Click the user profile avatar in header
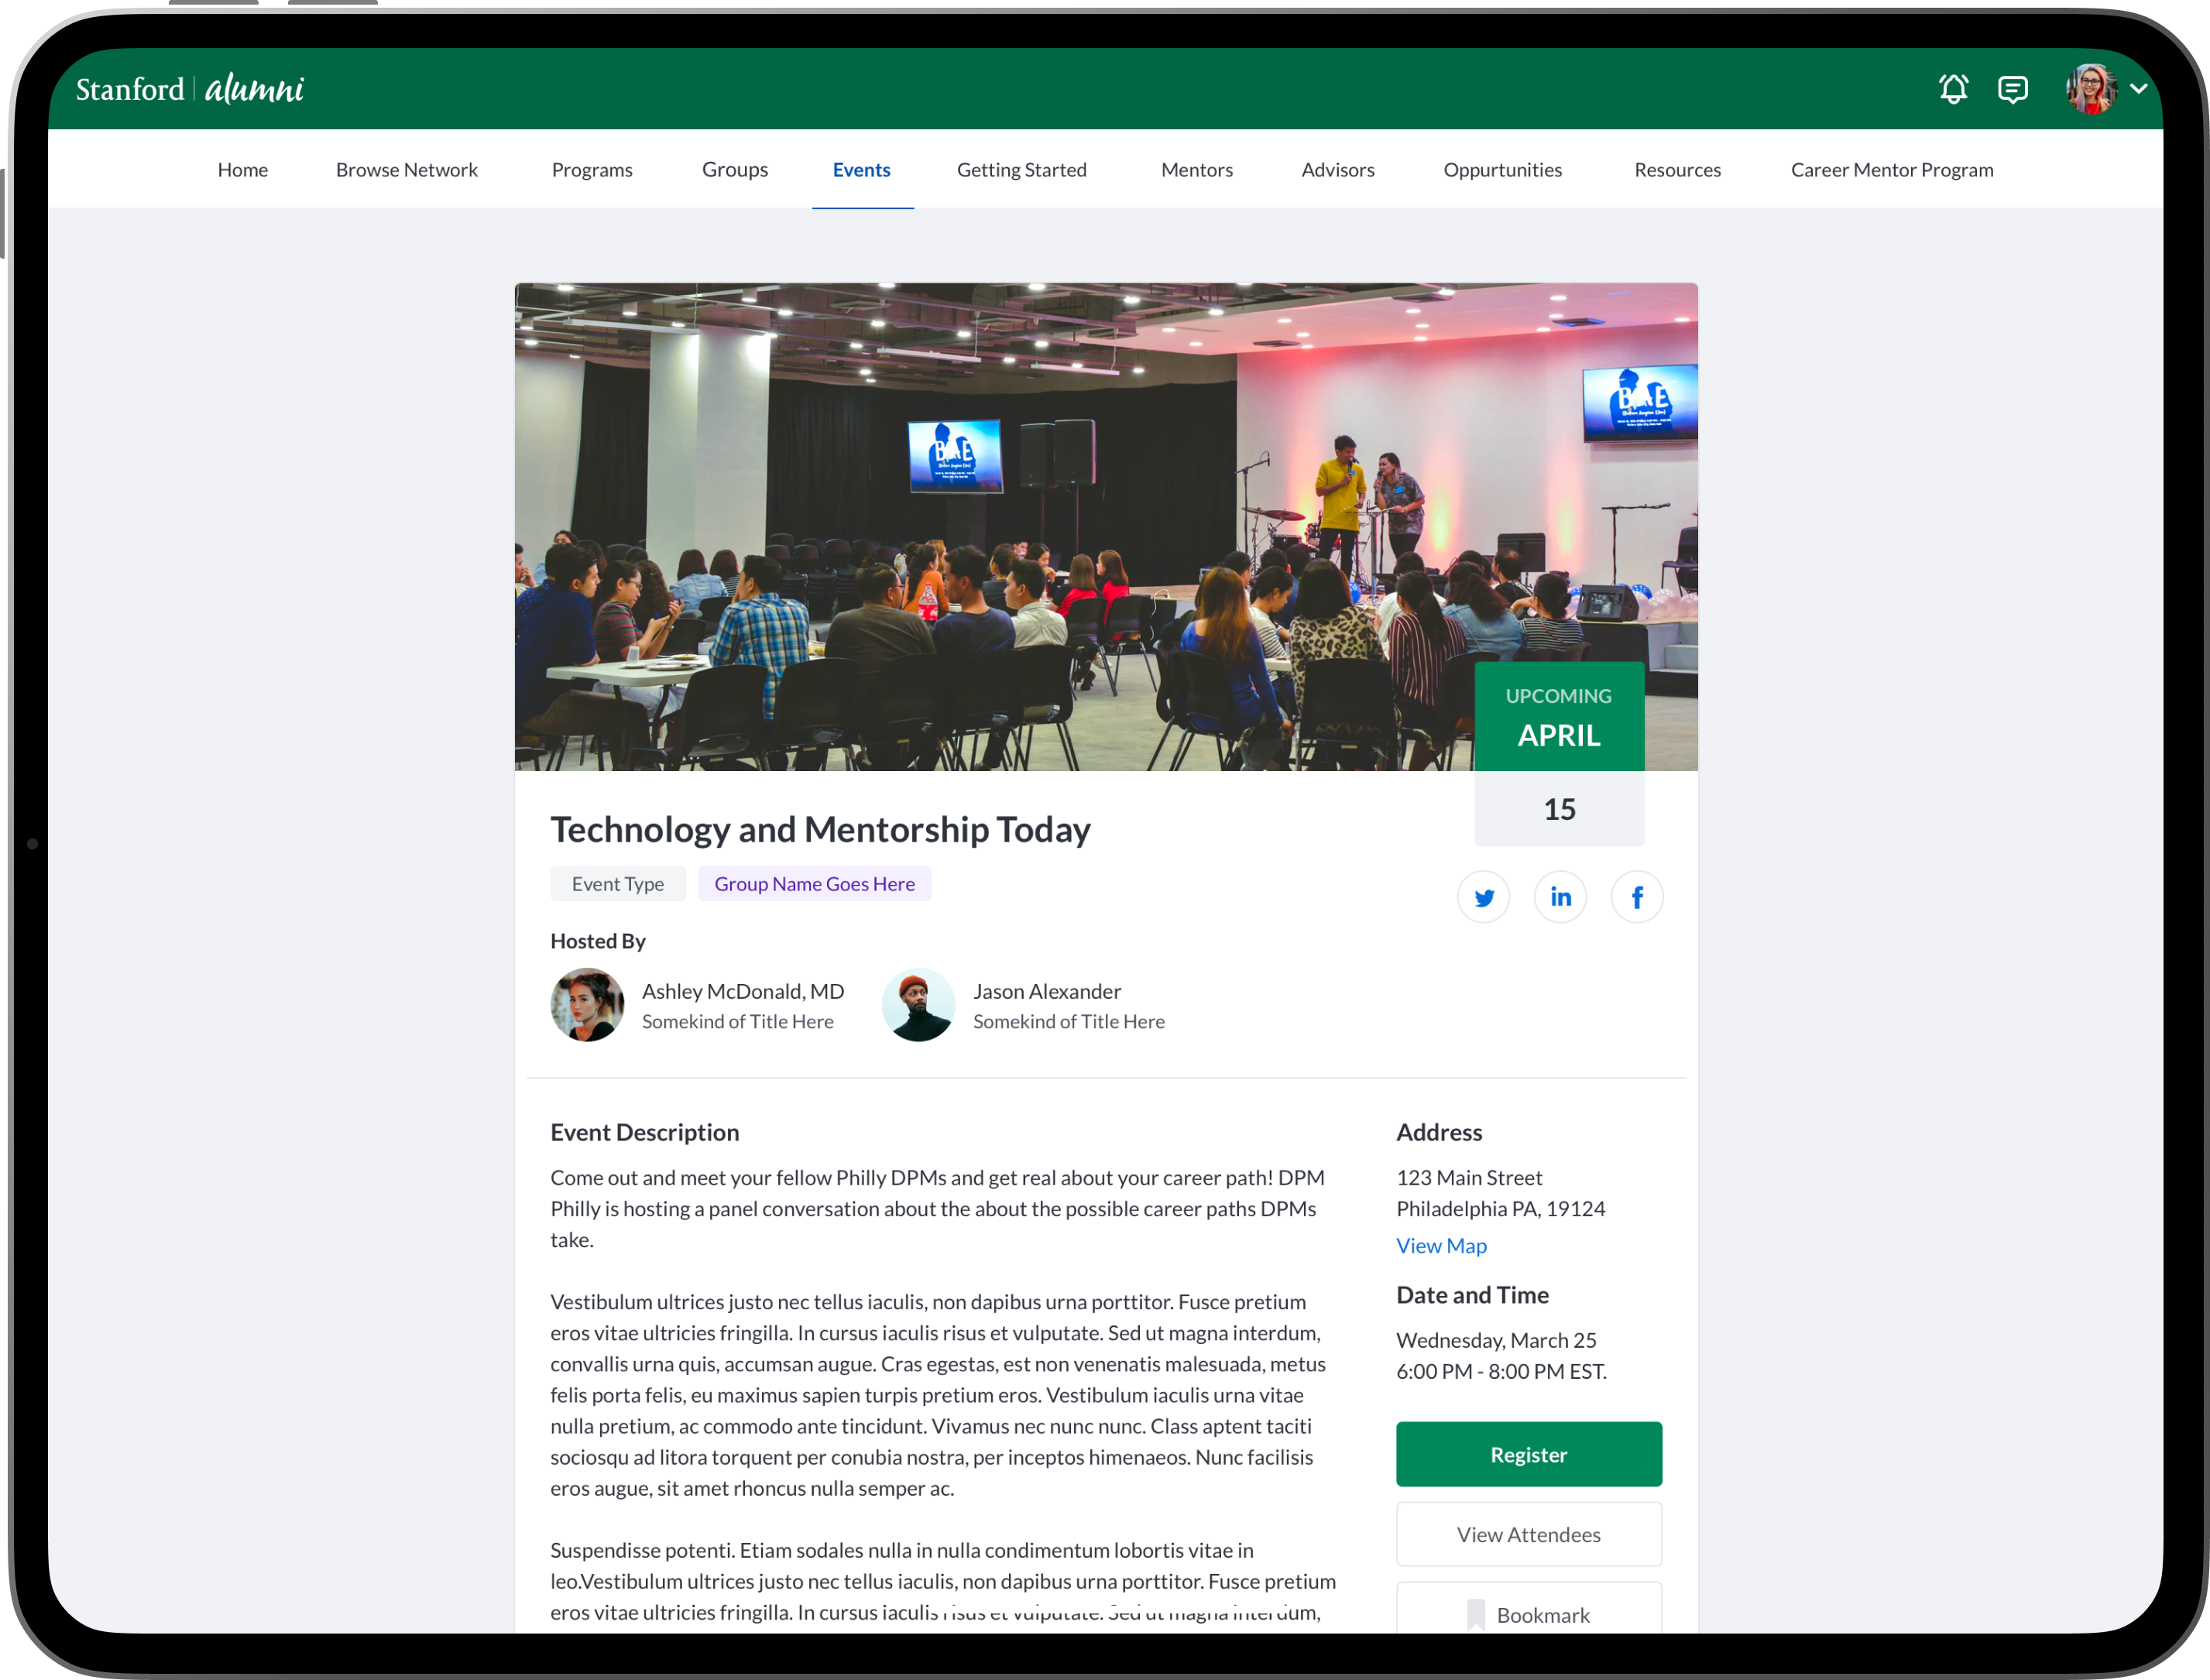 click(2091, 89)
